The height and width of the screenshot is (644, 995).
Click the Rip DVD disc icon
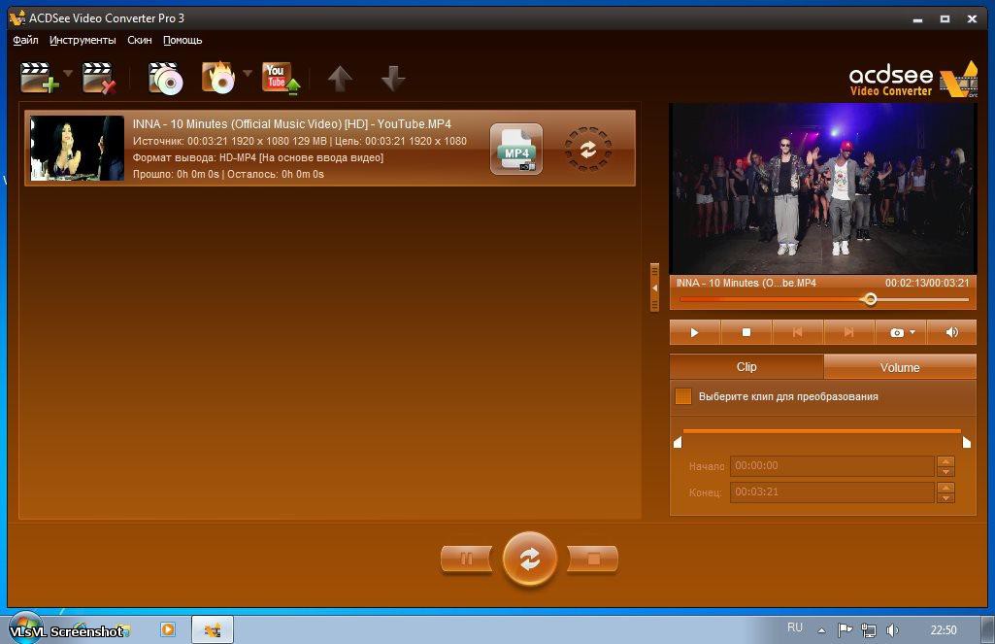click(165, 78)
